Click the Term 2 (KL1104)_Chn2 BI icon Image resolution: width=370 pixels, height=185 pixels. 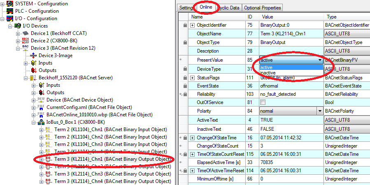coord(48,137)
